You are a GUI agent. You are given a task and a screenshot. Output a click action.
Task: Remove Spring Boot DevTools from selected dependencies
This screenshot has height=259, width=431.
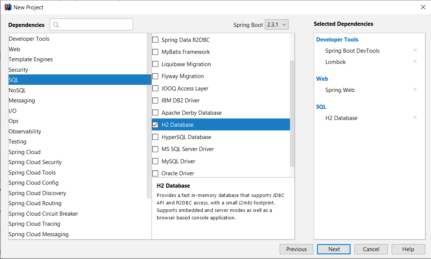[x=415, y=50]
